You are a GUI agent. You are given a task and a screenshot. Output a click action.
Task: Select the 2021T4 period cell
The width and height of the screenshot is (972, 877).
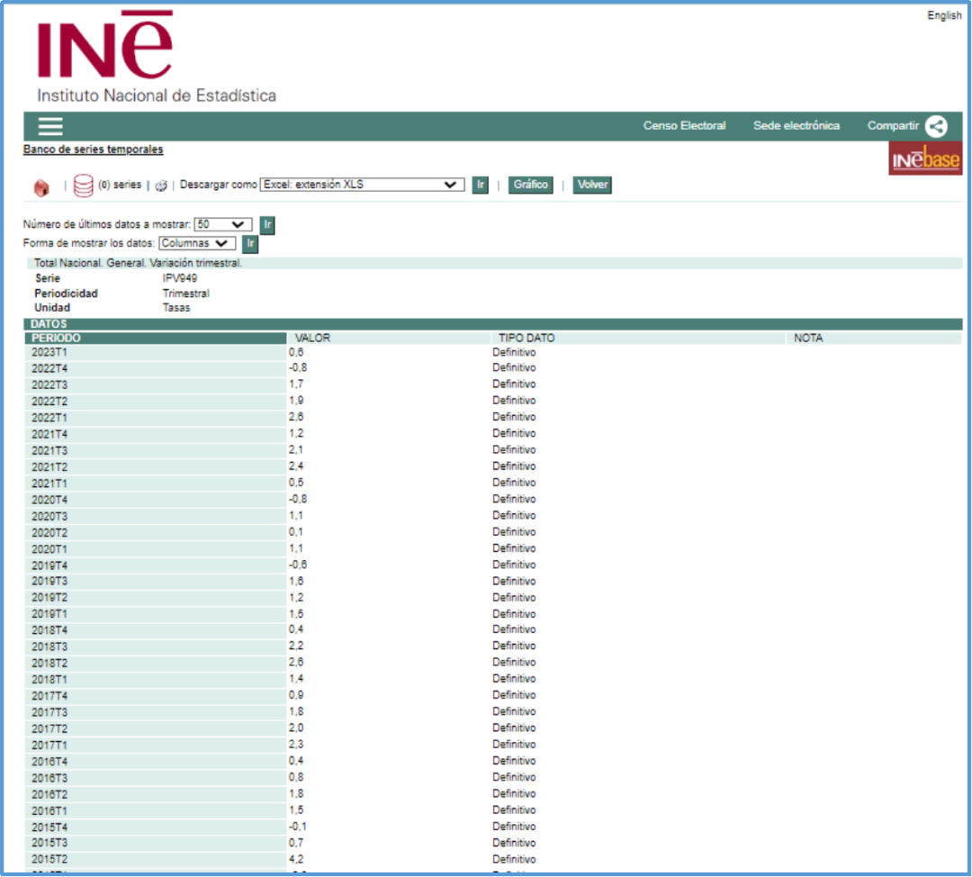point(156,434)
